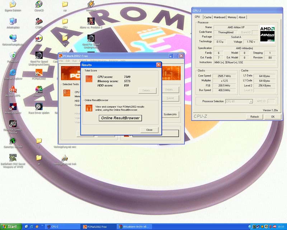The image size is (287, 230).
Task: Switch to PCMark2002 Free taskbar button
Action: tap(98, 227)
